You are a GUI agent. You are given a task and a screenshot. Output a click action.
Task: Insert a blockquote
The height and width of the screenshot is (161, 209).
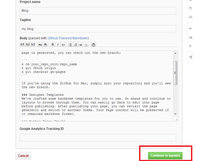81,44
